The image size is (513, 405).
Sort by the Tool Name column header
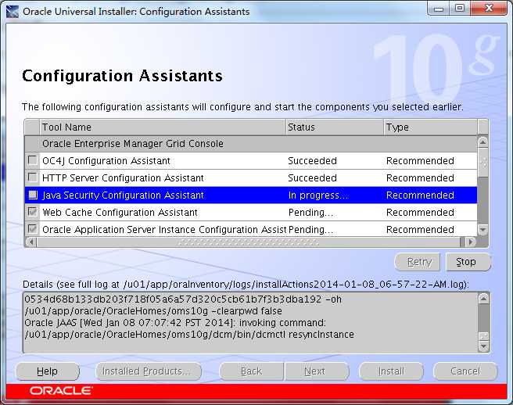[x=163, y=127]
